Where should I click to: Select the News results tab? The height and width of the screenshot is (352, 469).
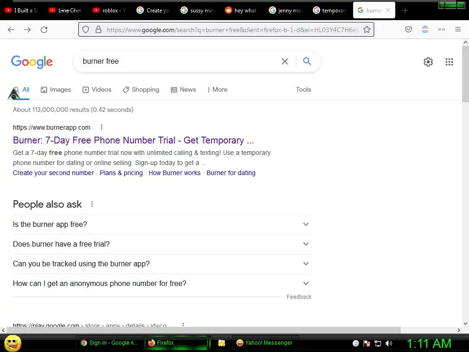[183, 90]
